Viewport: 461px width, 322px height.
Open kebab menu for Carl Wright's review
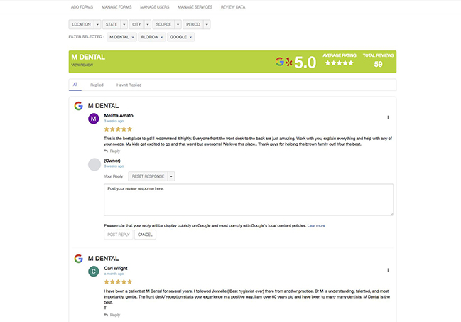coord(388,270)
